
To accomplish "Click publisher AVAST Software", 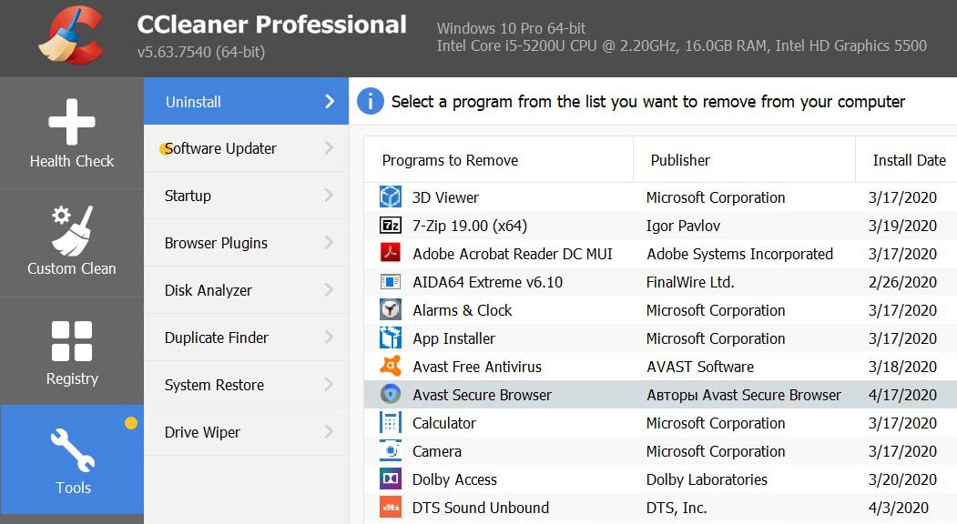I will coord(700,367).
